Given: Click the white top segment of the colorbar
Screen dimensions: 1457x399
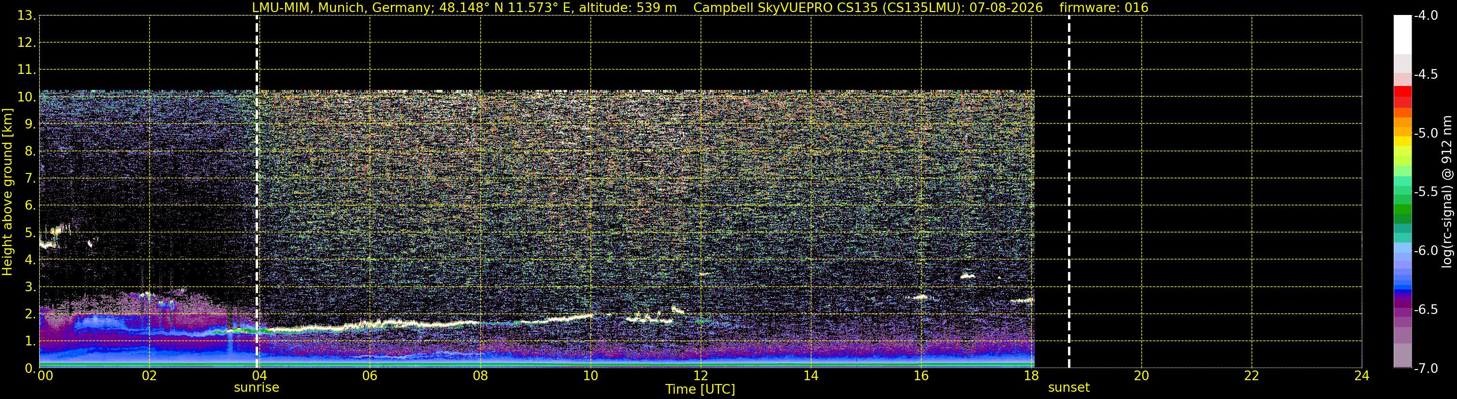Looking at the screenshot, I should (1403, 34).
